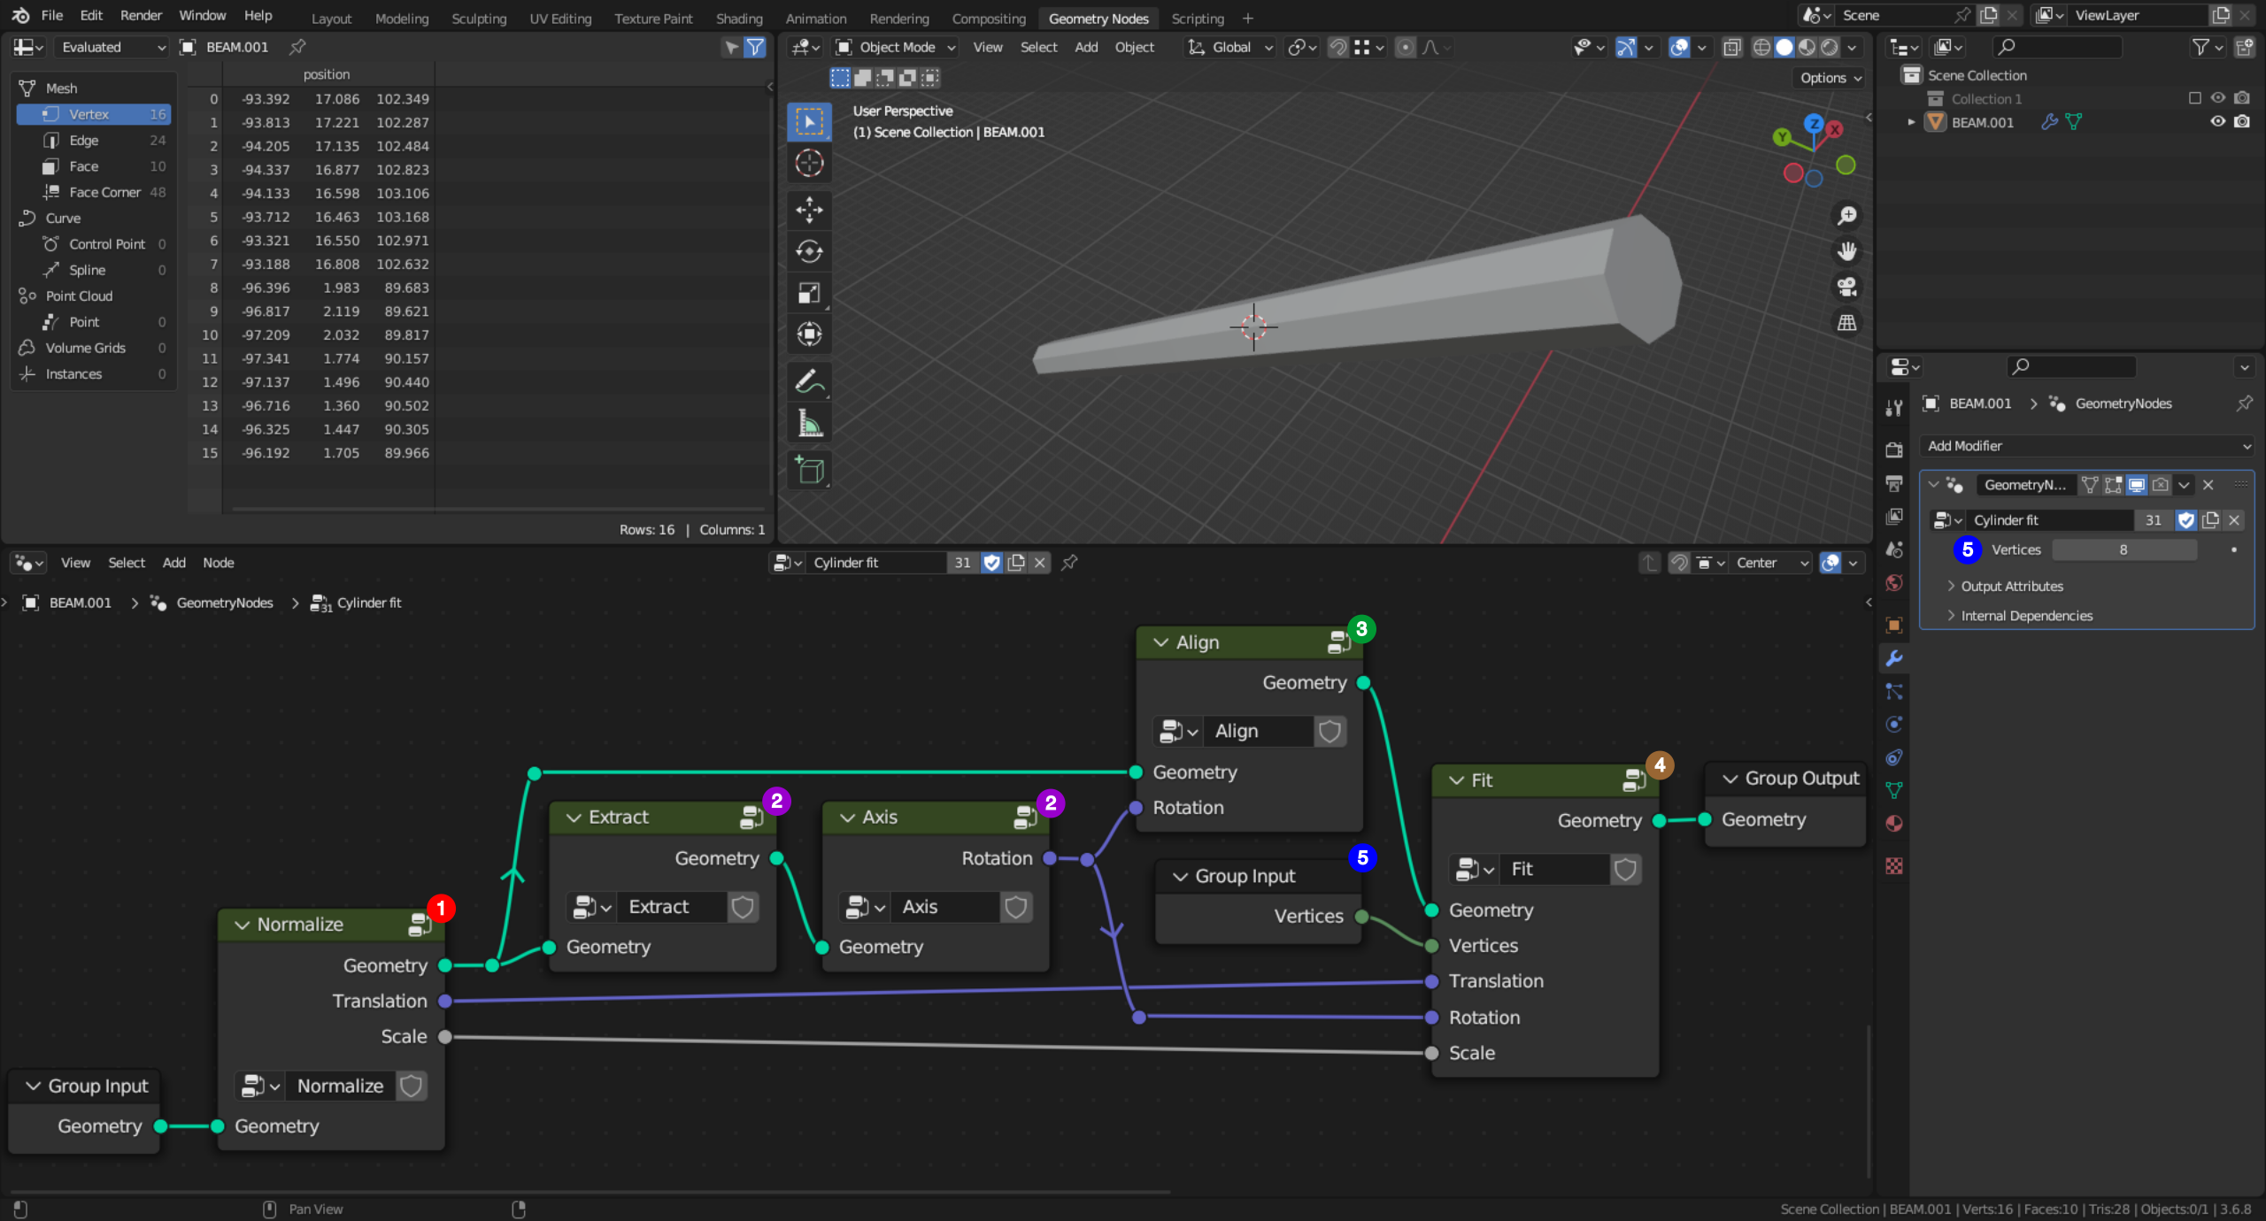Screen dimensions: 2266x1221
Task: Activate the Transform tool
Action: (809, 334)
